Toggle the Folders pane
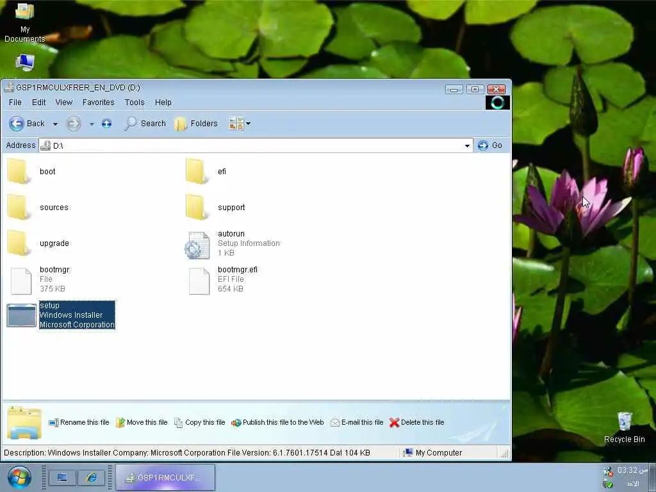 point(196,124)
